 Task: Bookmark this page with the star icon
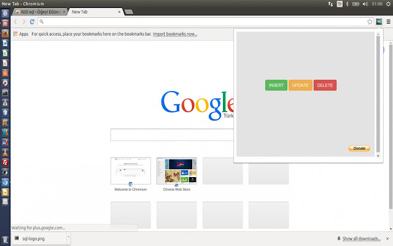point(370,22)
